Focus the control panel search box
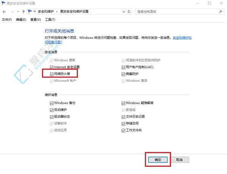This screenshot has width=227, height=174. click(179, 12)
